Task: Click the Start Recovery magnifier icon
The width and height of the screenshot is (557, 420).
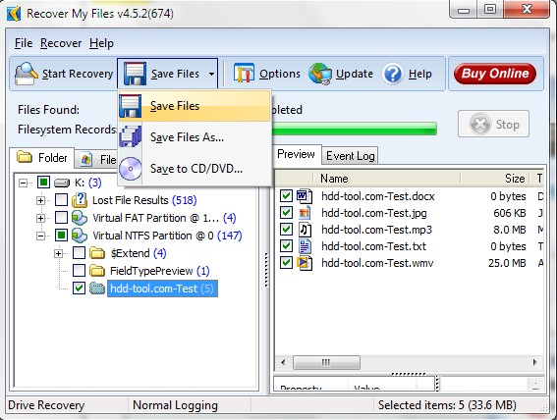Action: pyautogui.click(x=26, y=74)
